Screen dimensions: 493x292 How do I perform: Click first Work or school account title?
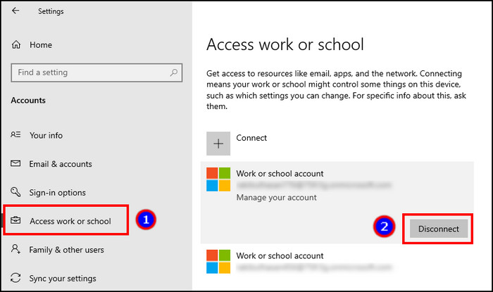coord(280,174)
